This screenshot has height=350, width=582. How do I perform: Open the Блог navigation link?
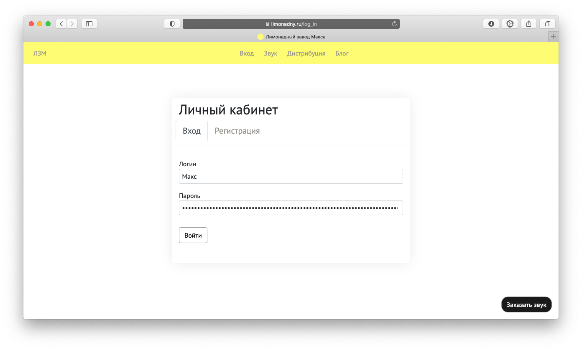pyautogui.click(x=342, y=53)
